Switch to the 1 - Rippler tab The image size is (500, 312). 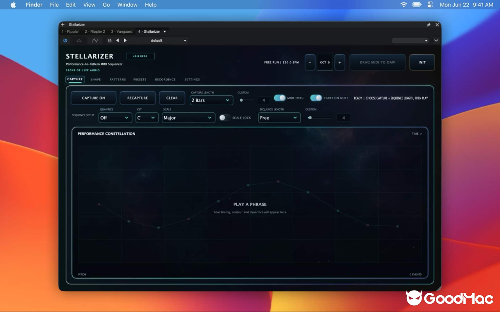coord(70,32)
